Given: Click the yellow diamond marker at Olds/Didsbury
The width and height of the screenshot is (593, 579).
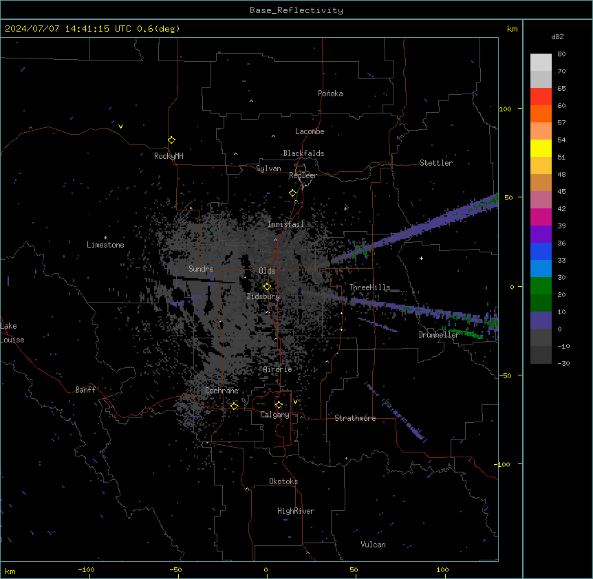Looking at the screenshot, I should [267, 287].
